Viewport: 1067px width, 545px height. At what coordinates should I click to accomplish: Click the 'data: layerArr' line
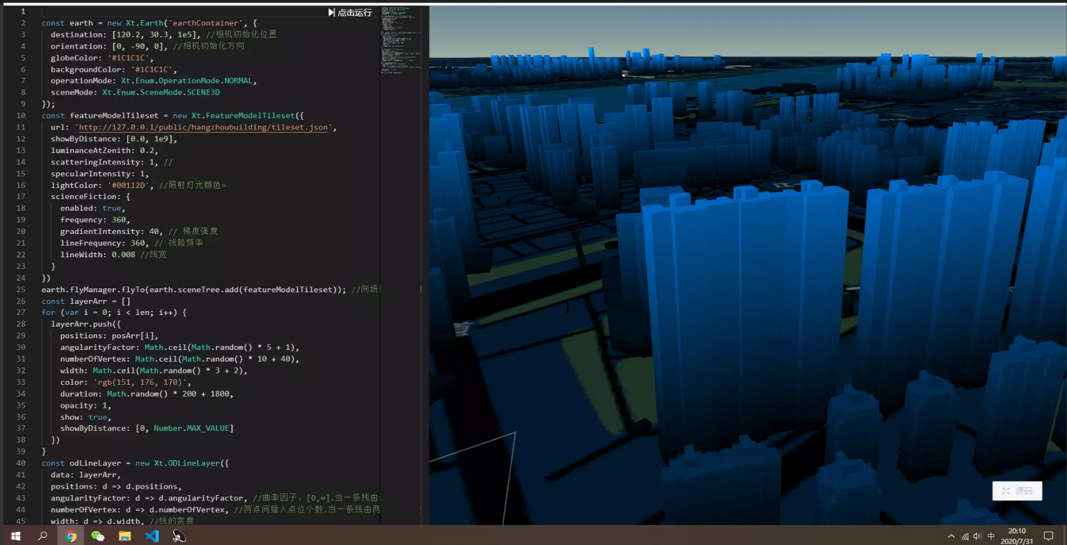pos(86,475)
